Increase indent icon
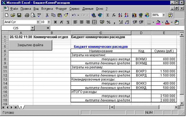 (141, 22)
